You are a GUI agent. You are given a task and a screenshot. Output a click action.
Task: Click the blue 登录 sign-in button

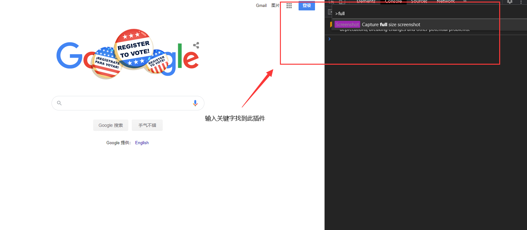307,5
